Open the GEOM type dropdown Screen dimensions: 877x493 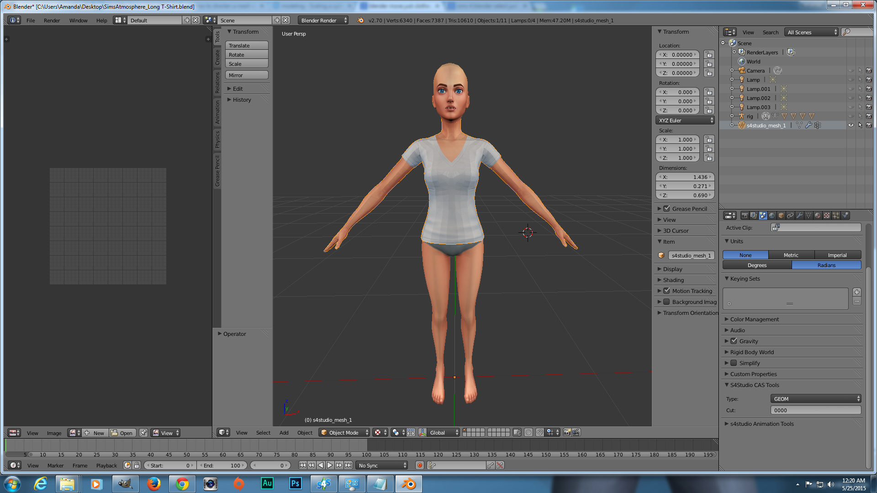(x=816, y=399)
